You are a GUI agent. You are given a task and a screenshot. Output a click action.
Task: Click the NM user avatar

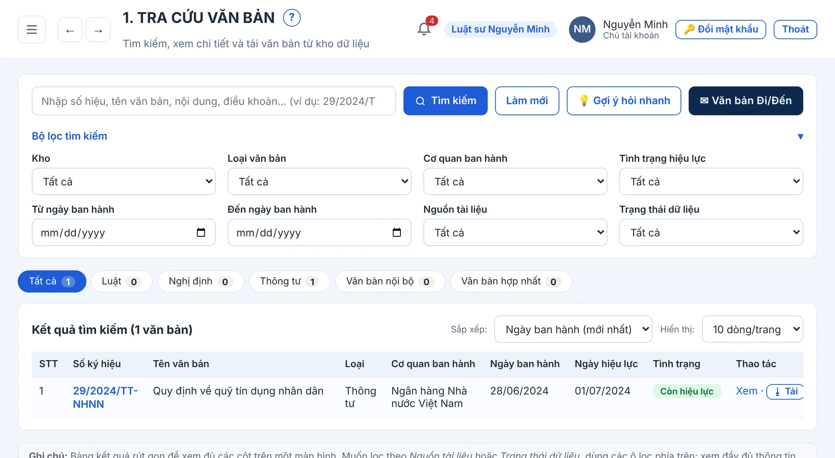pyautogui.click(x=582, y=29)
